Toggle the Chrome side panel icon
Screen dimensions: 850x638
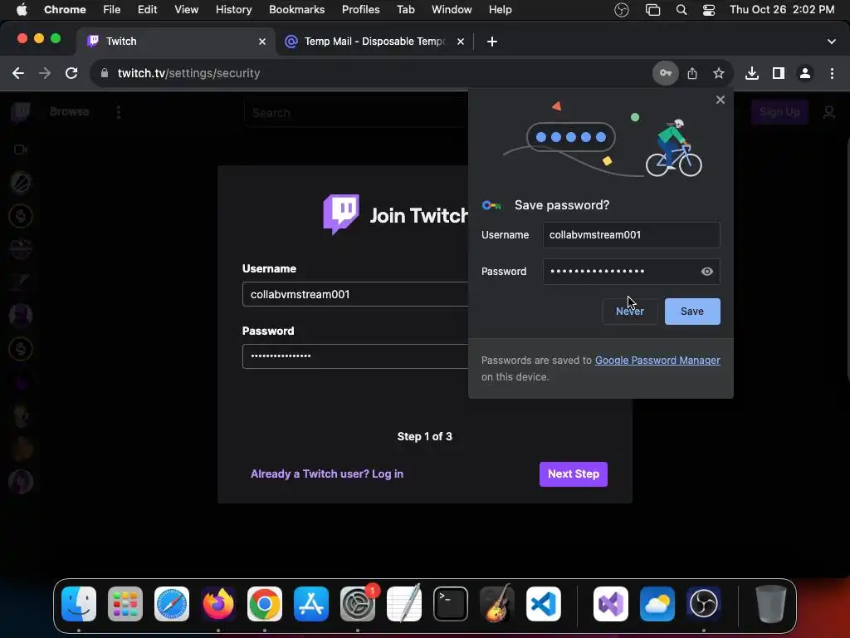point(779,73)
